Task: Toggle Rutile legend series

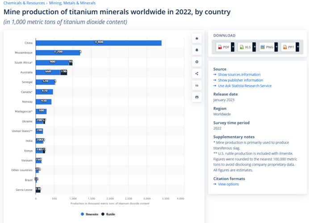Action: click(x=108, y=214)
